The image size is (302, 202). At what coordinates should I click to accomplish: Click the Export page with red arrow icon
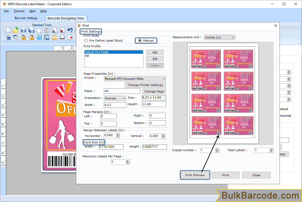(70, 37)
